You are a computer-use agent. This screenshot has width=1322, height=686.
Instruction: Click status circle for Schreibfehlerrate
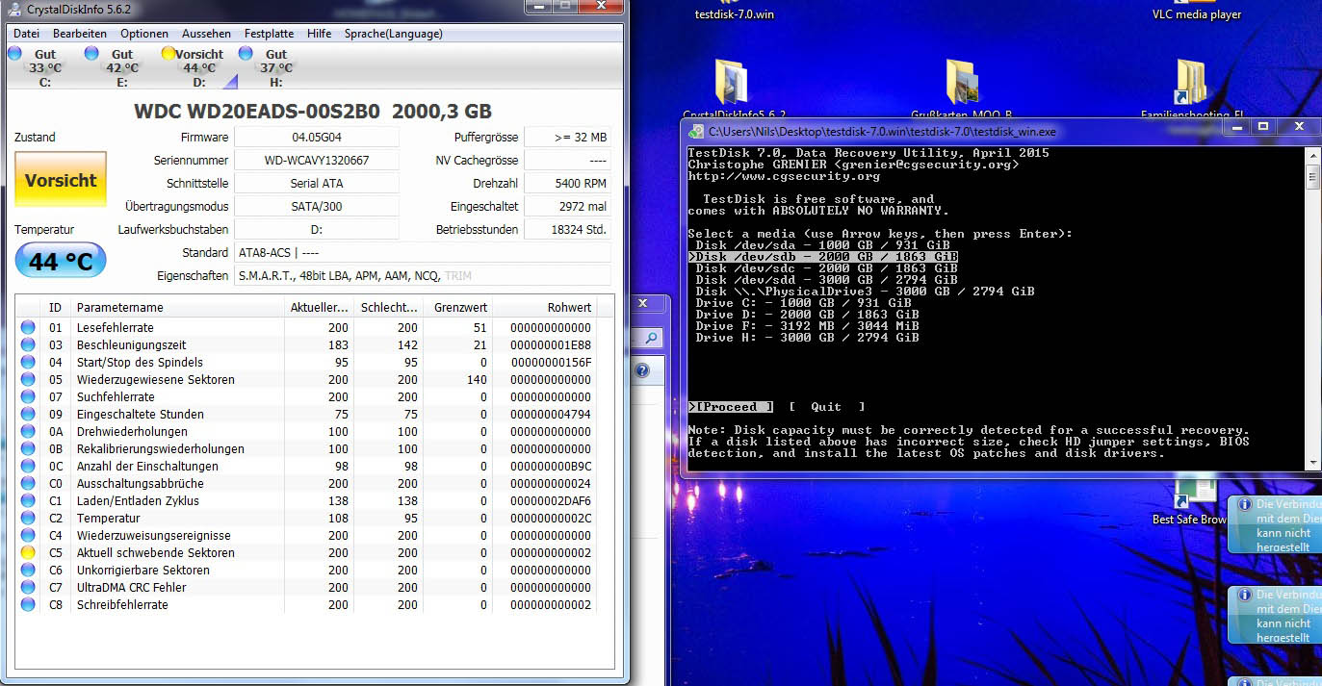pos(28,604)
